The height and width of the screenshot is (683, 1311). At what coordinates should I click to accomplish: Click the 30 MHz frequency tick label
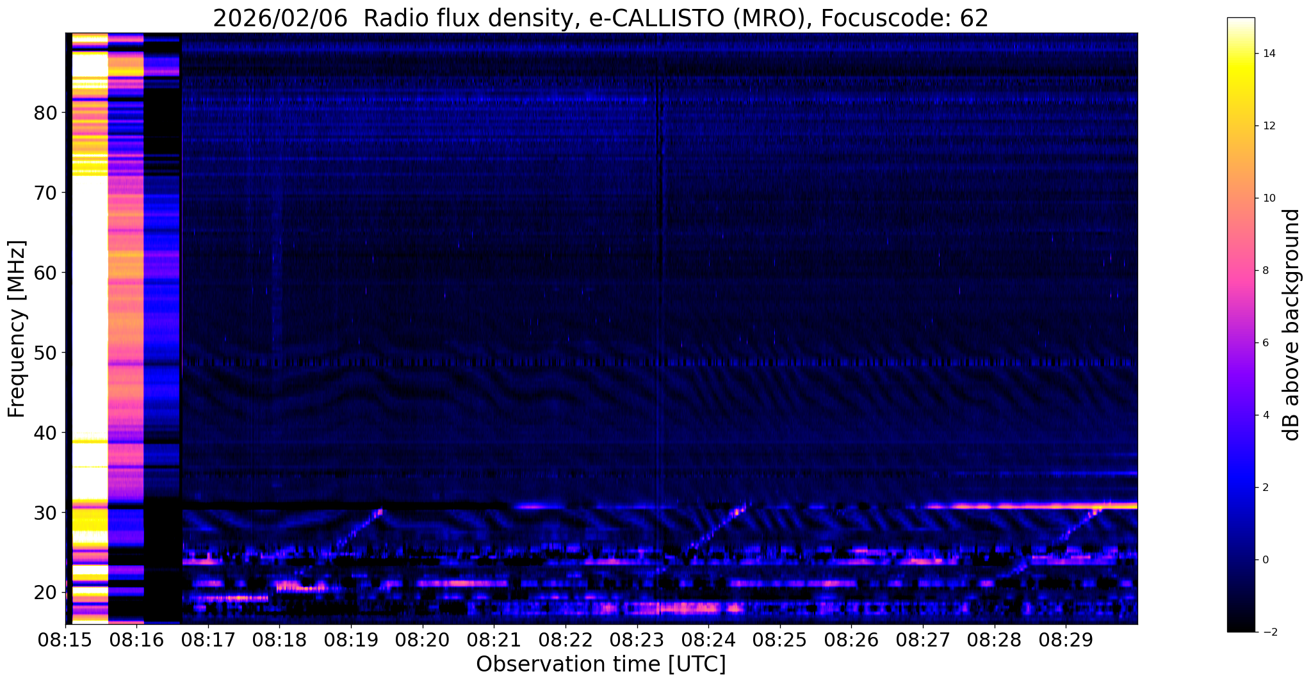[x=45, y=513]
